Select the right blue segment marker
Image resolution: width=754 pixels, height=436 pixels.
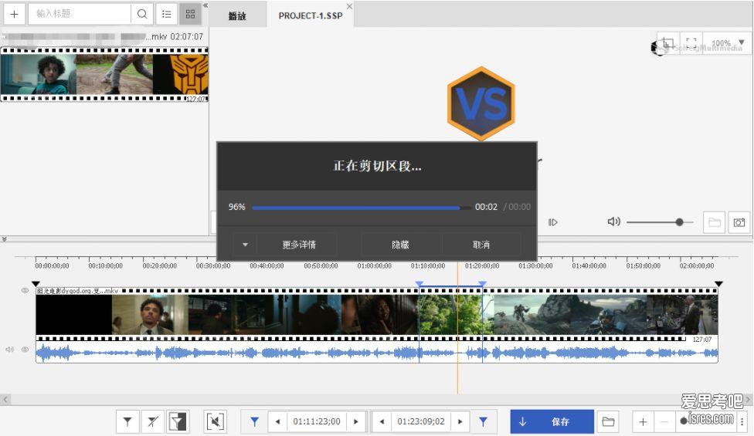[x=482, y=284]
